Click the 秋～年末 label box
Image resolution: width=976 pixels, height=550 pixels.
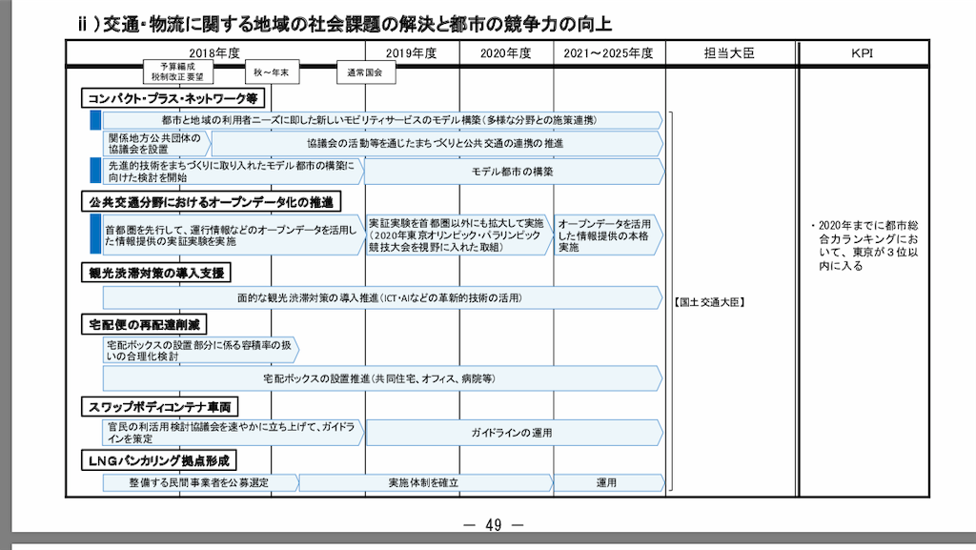272,72
